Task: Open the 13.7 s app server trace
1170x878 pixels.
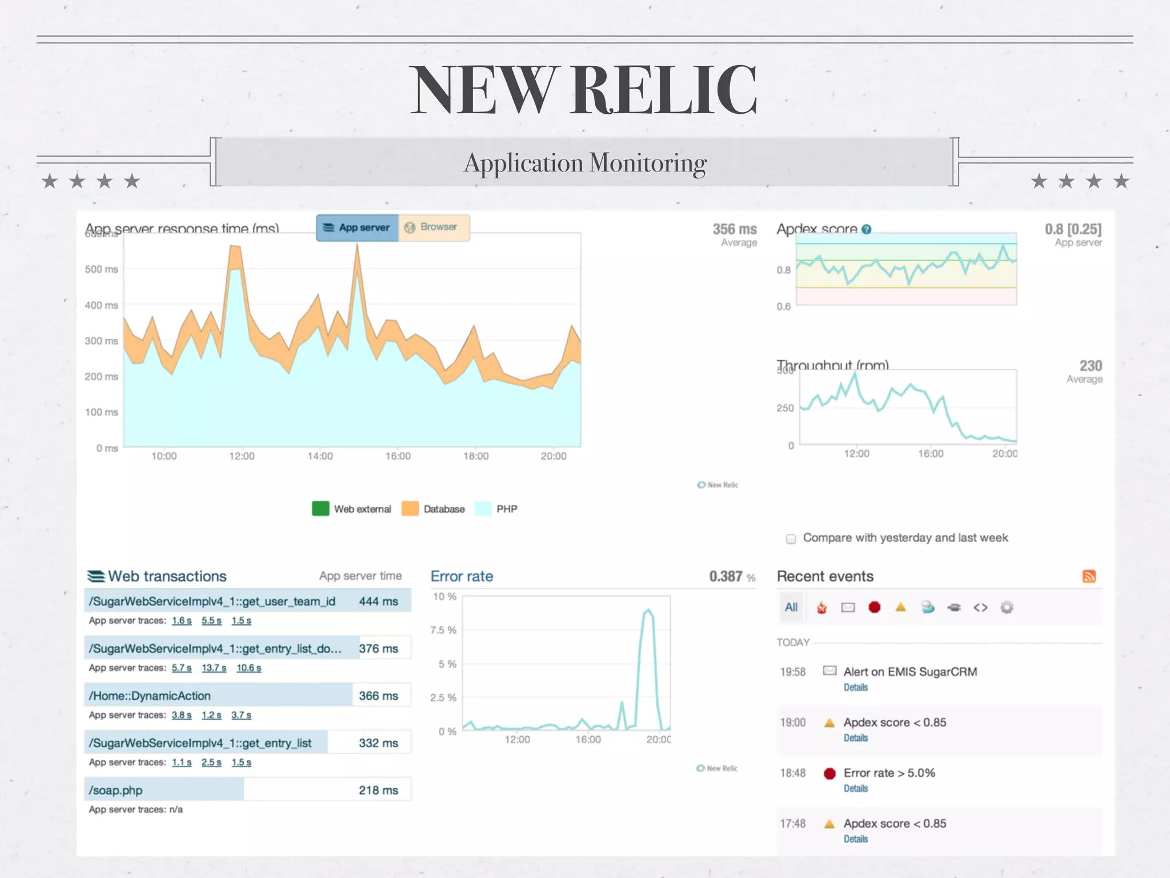Action: coord(214,668)
